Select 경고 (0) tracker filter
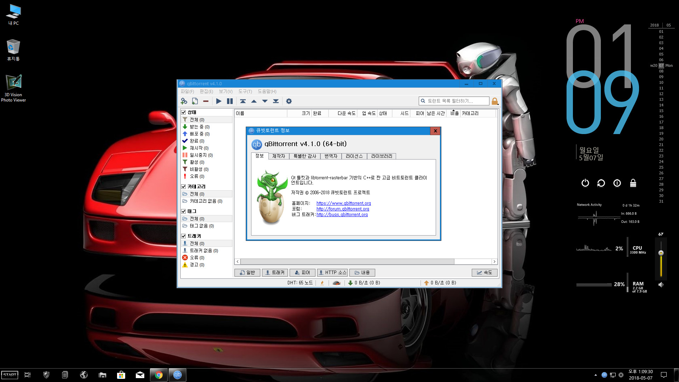679x382 pixels. coord(207,265)
